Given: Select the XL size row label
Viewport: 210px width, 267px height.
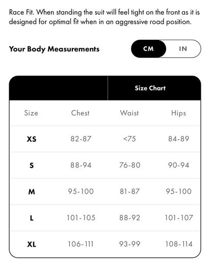Looking at the screenshot, I should tap(32, 244).
